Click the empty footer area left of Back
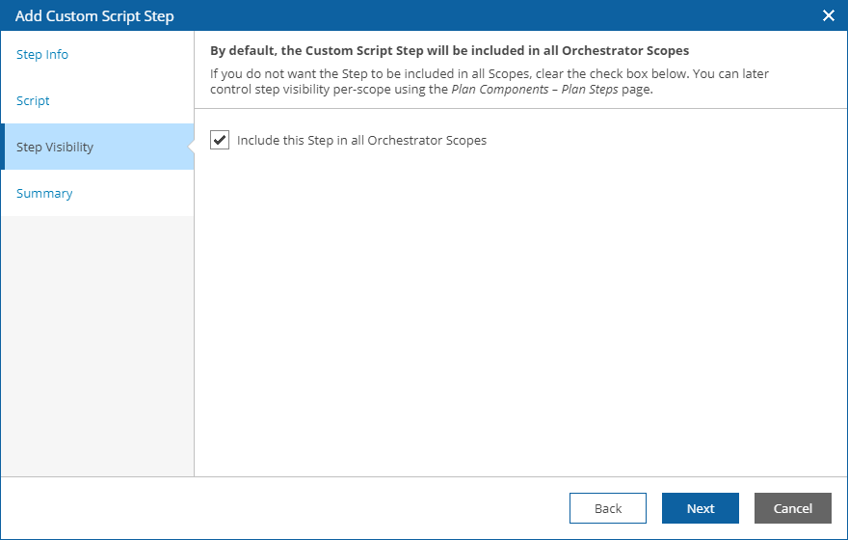This screenshot has height=540, width=848. click(x=289, y=508)
